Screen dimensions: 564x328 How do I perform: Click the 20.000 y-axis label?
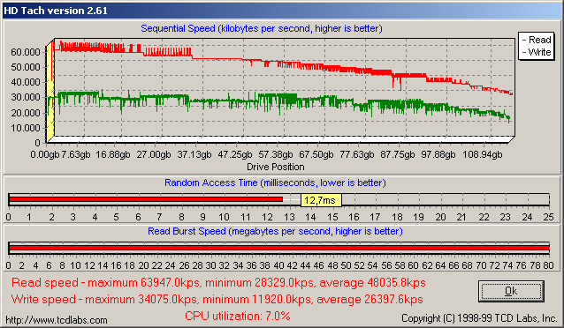(x=25, y=113)
